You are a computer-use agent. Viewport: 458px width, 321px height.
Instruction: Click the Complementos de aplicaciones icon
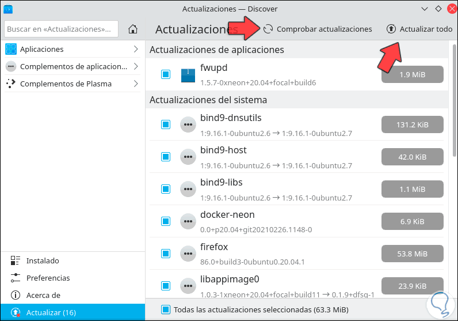11,66
